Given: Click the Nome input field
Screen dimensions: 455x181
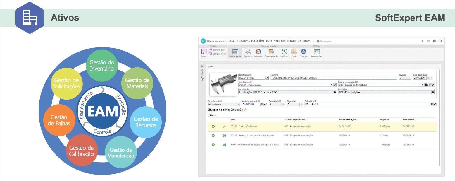Looking at the screenshot, I should coord(333,78).
